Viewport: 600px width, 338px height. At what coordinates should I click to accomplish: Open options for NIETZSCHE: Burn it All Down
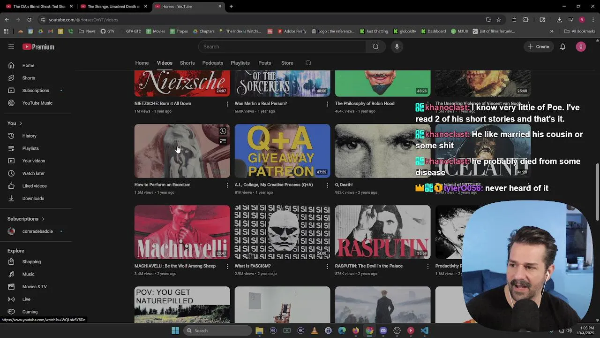(x=227, y=104)
